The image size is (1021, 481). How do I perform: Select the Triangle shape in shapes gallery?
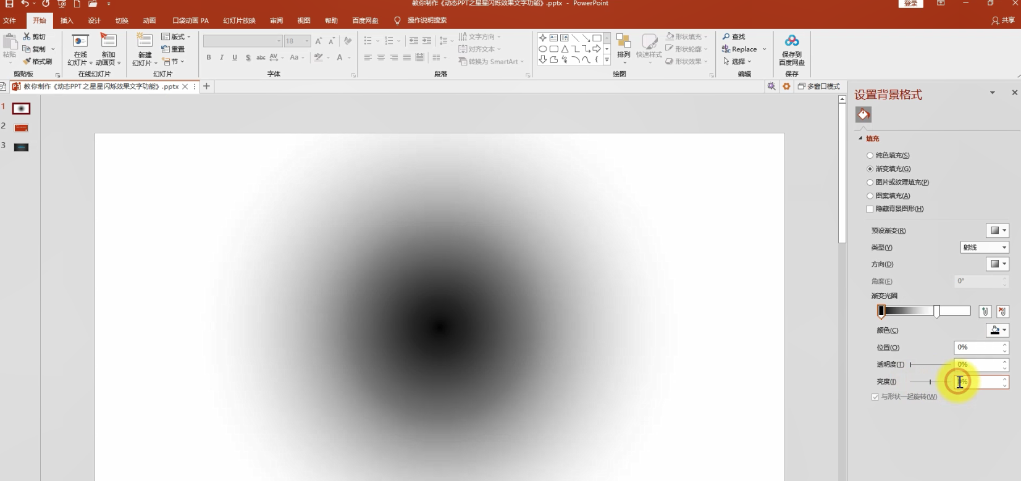coord(565,49)
